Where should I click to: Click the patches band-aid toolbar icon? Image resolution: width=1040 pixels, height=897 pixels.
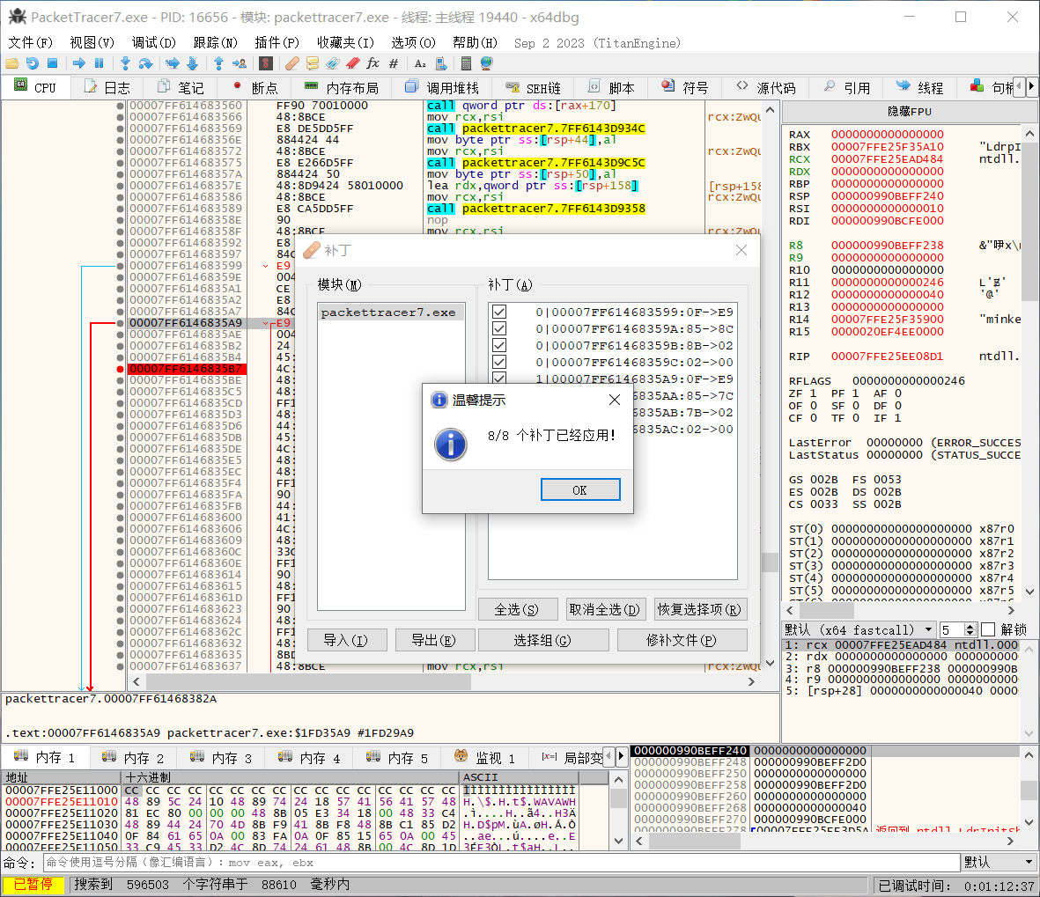291,63
